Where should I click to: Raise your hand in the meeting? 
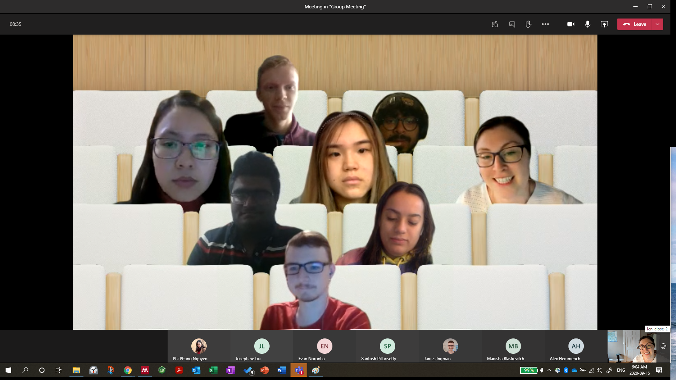click(528, 24)
